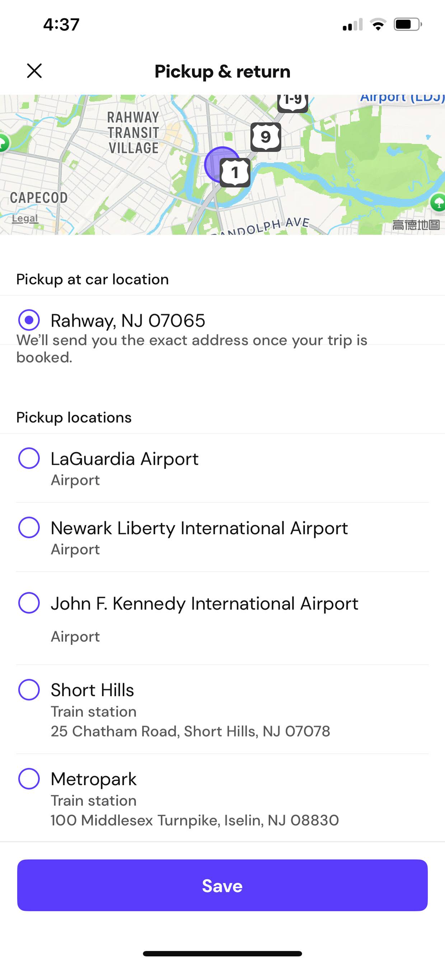
Task: Tap the green park tree icon at right map edge
Action: point(437,203)
